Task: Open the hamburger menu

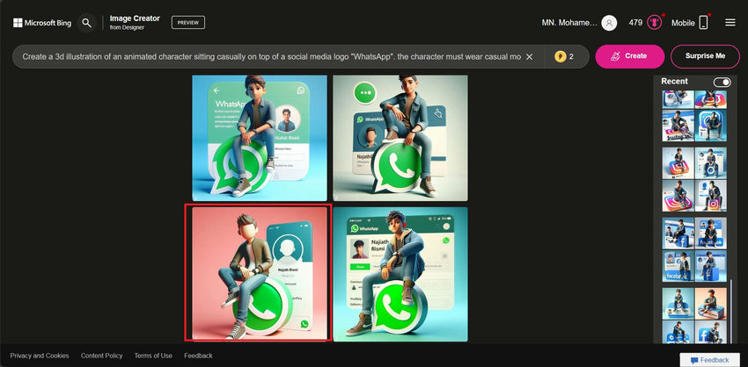Action: tap(730, 22)
